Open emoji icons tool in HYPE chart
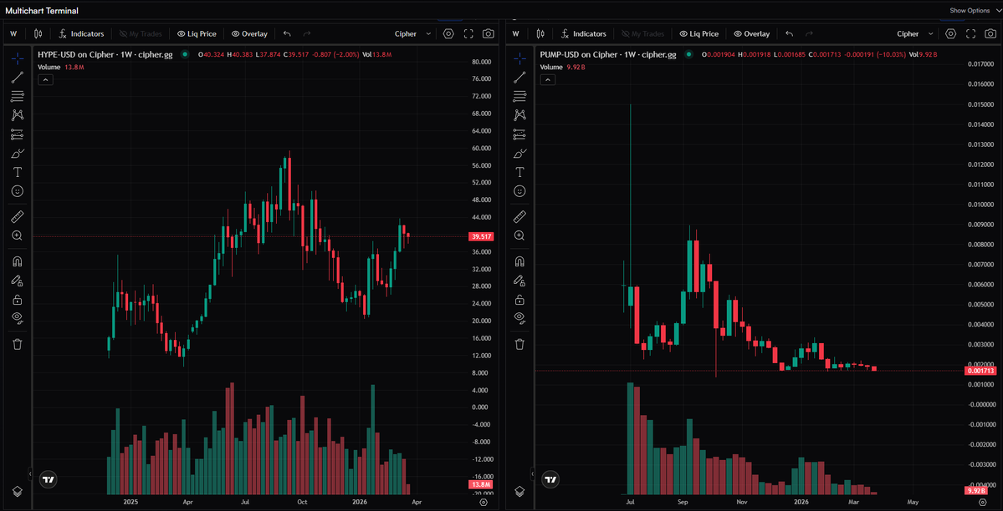This screenshot has width=1003, height=511. pyautogui.click(x=18, y=191)
